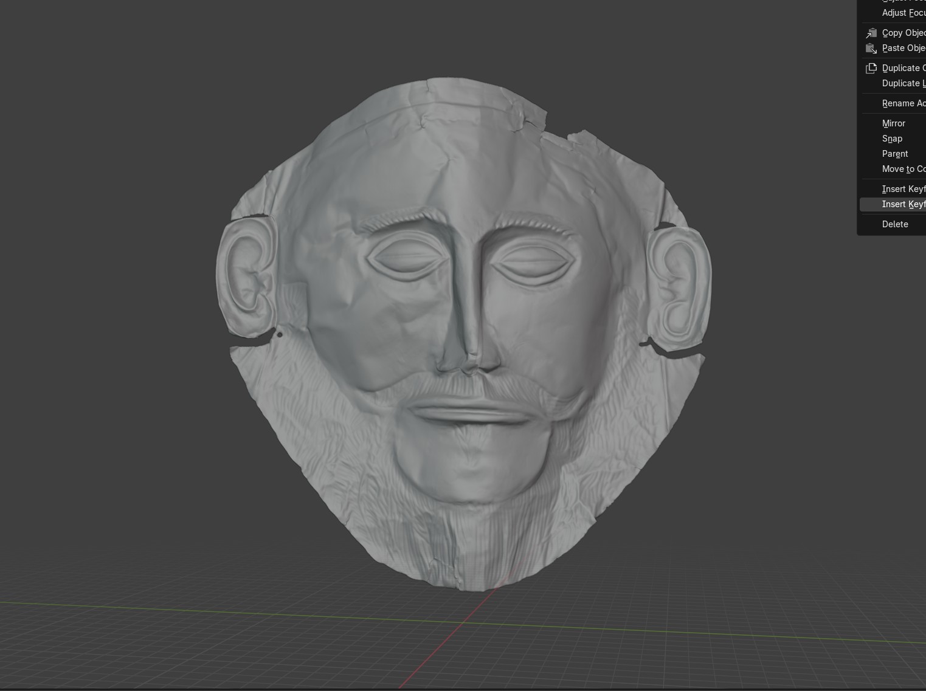The width and height of the screenshot is (926, 691).
Task: Open the Parent submenu
Action: pos(895,154)
